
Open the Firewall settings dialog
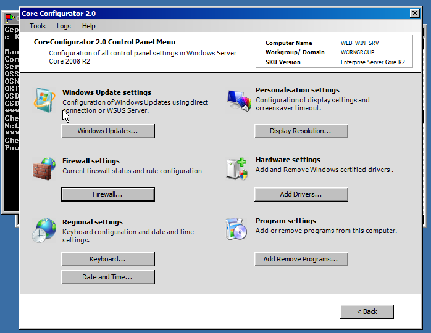(x=107, y=194)
